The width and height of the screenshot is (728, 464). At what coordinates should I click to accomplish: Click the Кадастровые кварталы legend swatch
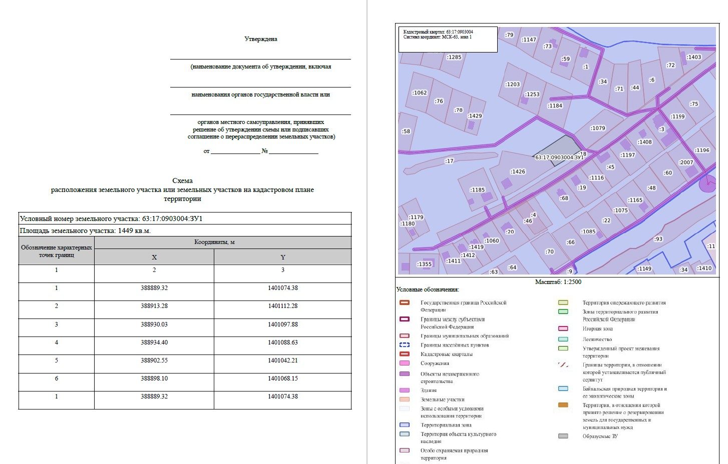tap(405, 354)
